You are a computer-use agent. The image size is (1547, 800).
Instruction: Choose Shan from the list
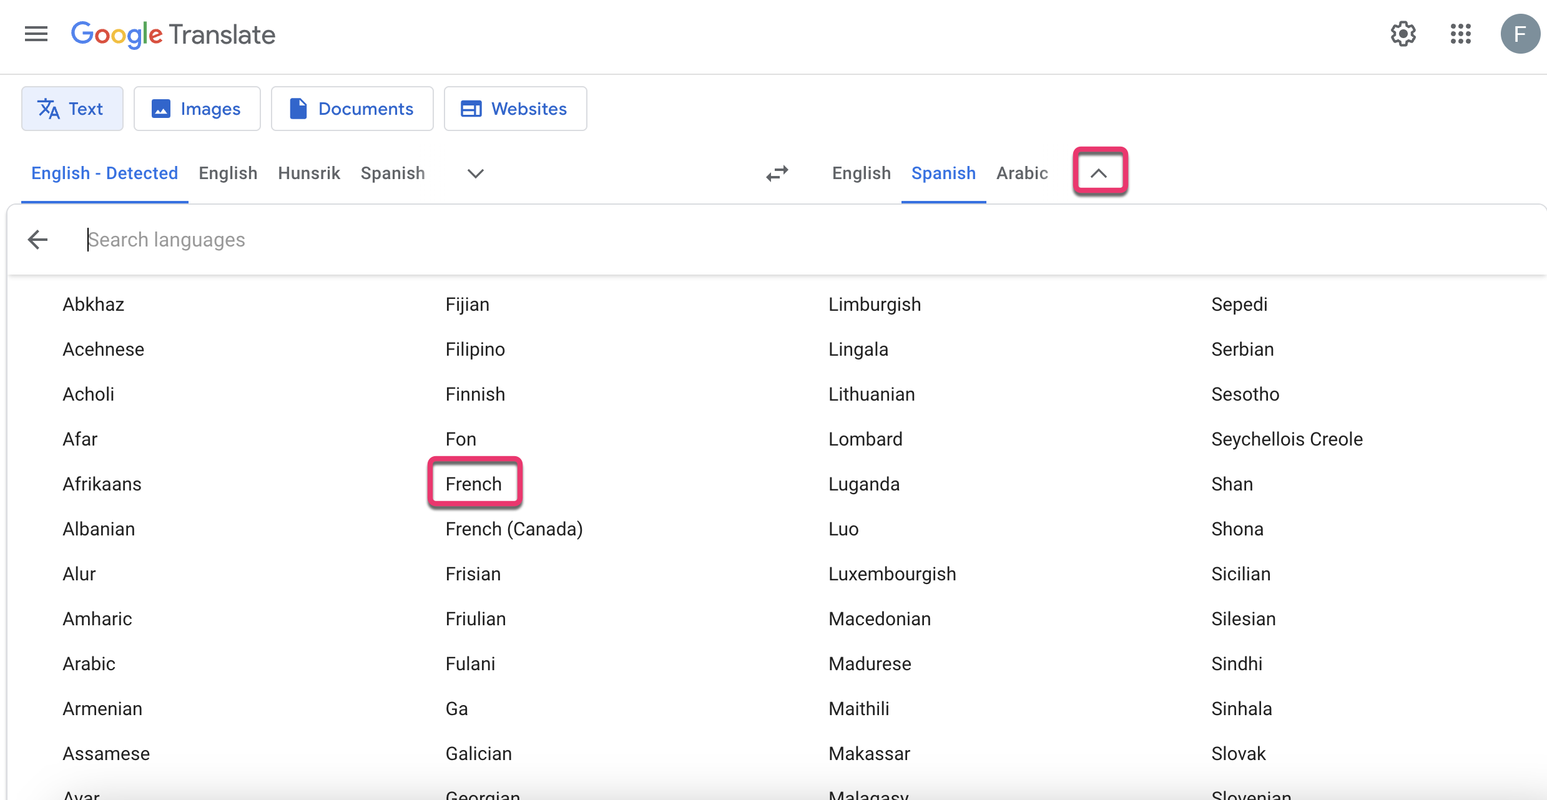tap(1232, 484)
